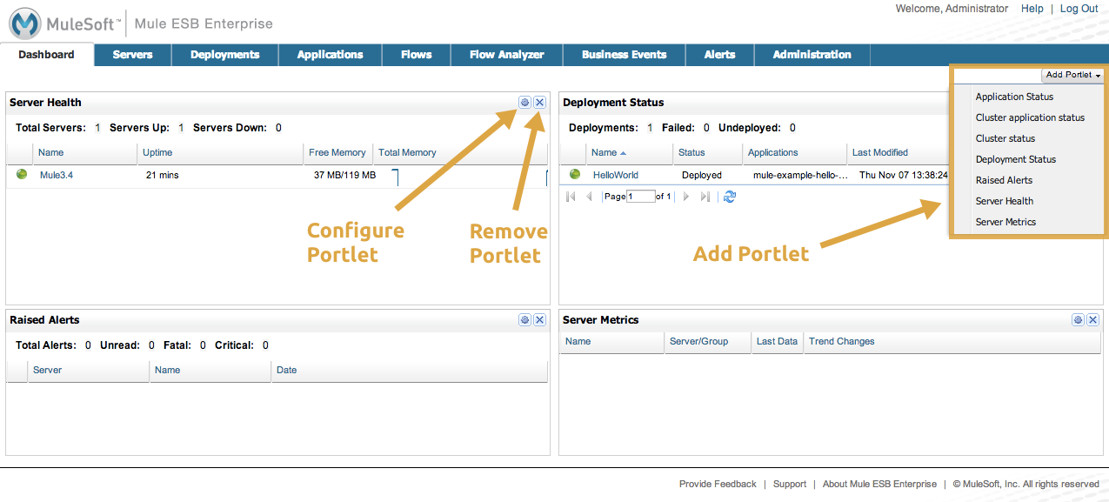Open the Server Metrics configure gear icon
Viewport: 1109px width, 502px height.
[1078, 319]
